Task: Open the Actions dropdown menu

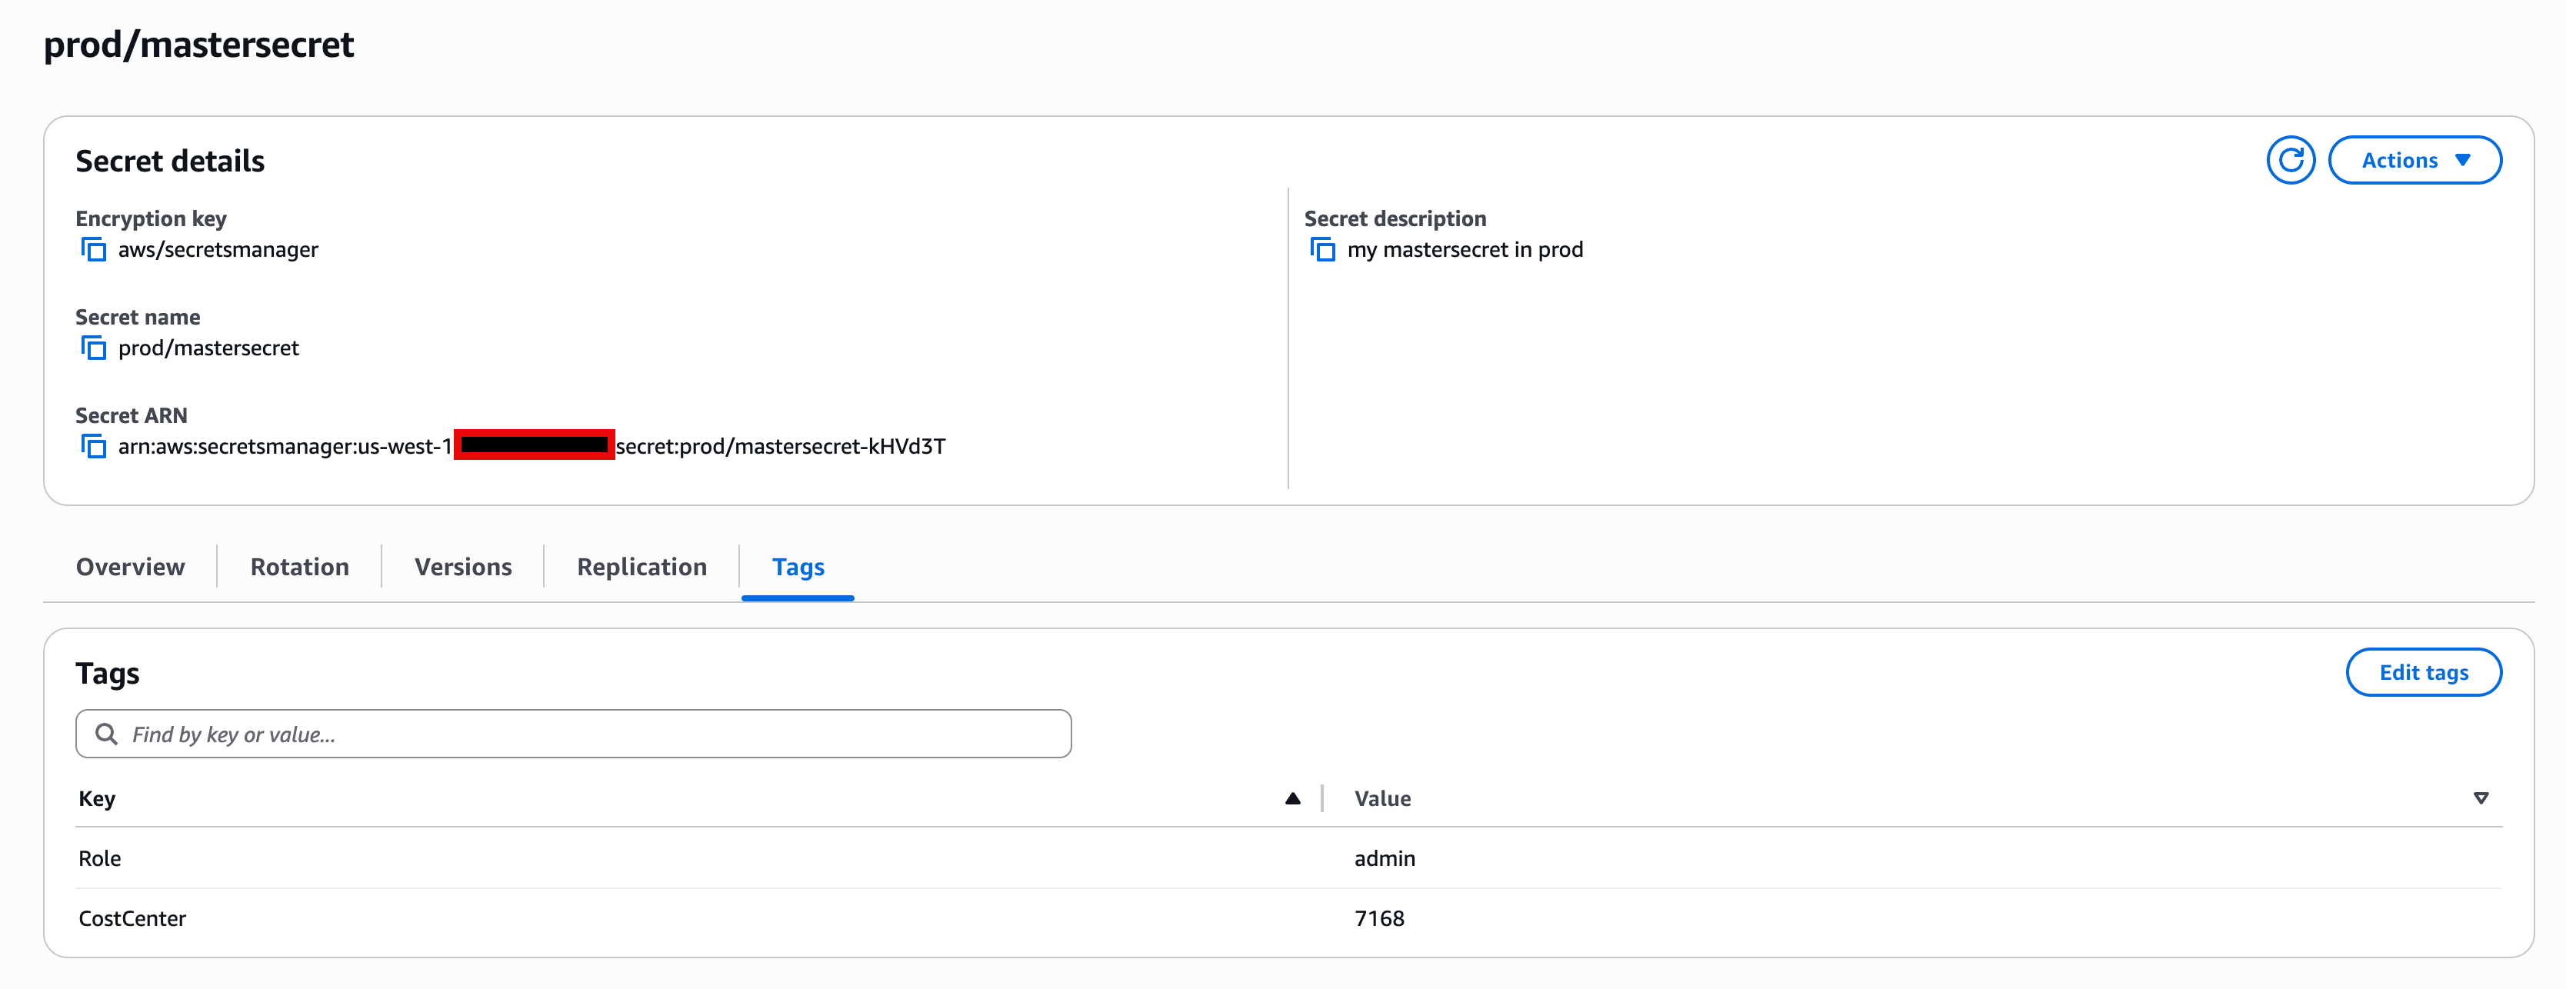Action: (2414, 159)
